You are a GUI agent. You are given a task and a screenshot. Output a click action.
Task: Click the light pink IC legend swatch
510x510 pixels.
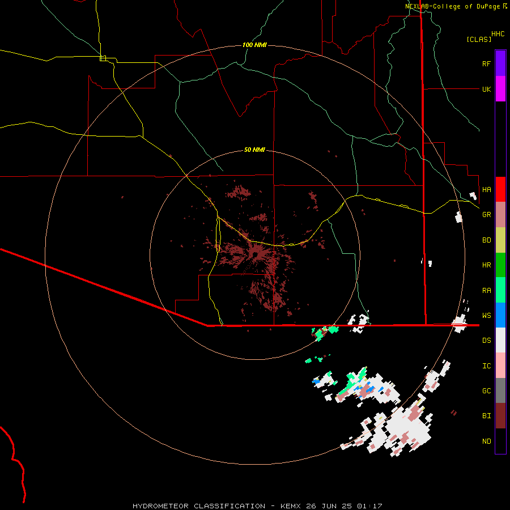(500, 365)
